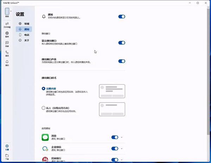The image size is (211, 163).
Task: Open 消息 messages in left sidebar
Action: 7,44
